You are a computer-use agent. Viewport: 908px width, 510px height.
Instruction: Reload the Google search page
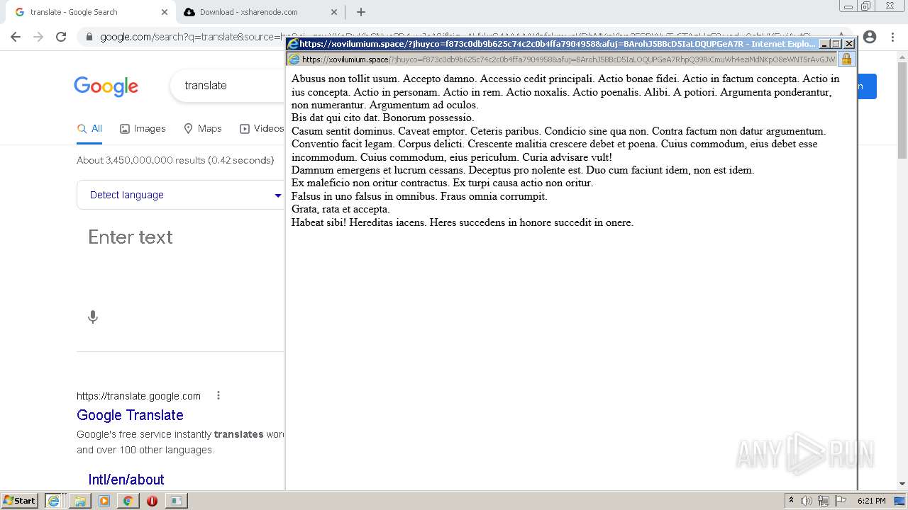(x=61, y=37)
